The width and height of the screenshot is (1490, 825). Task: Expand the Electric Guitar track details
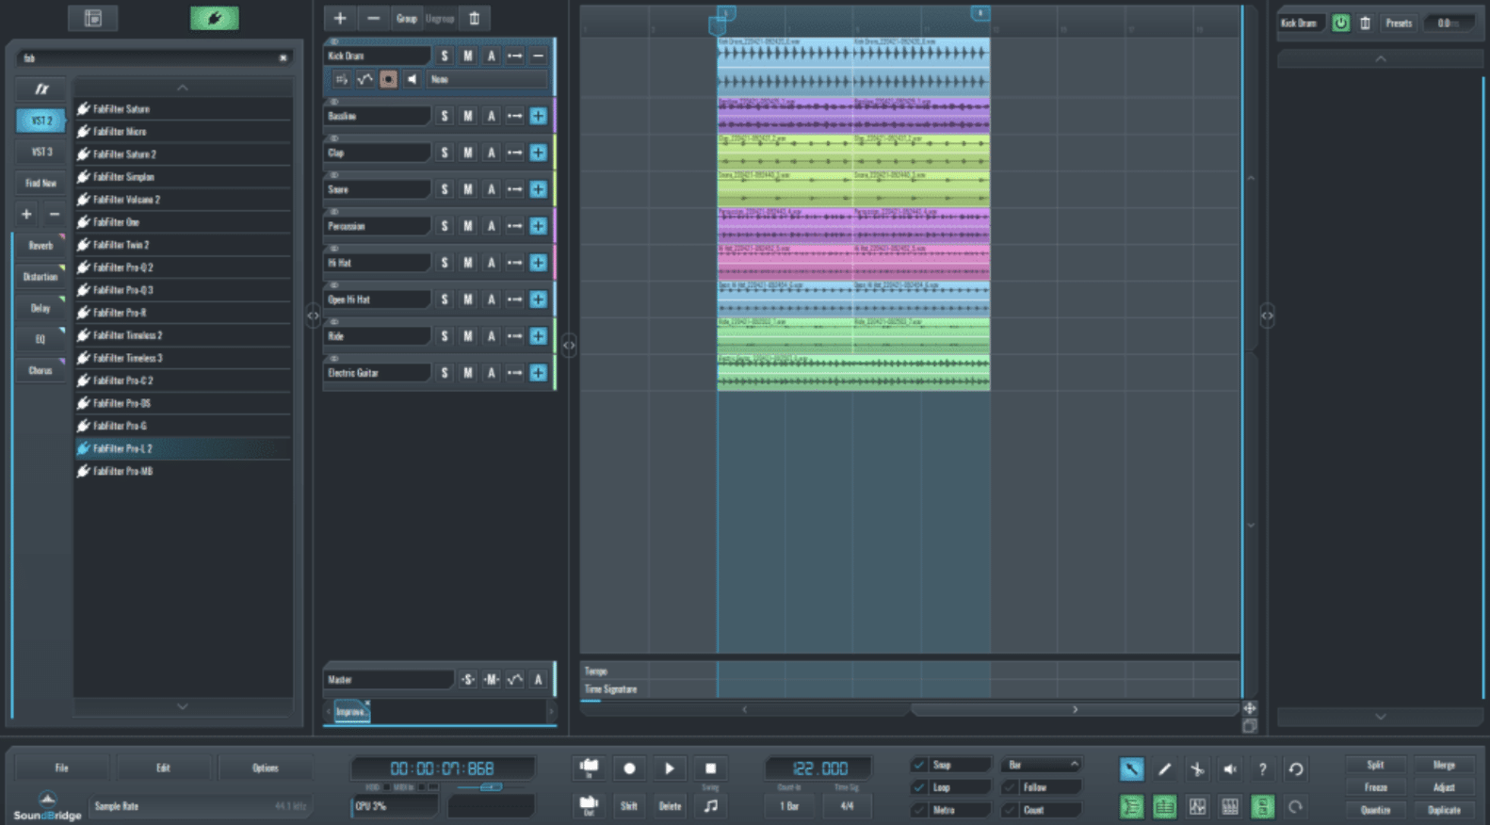tap(538, 373)
